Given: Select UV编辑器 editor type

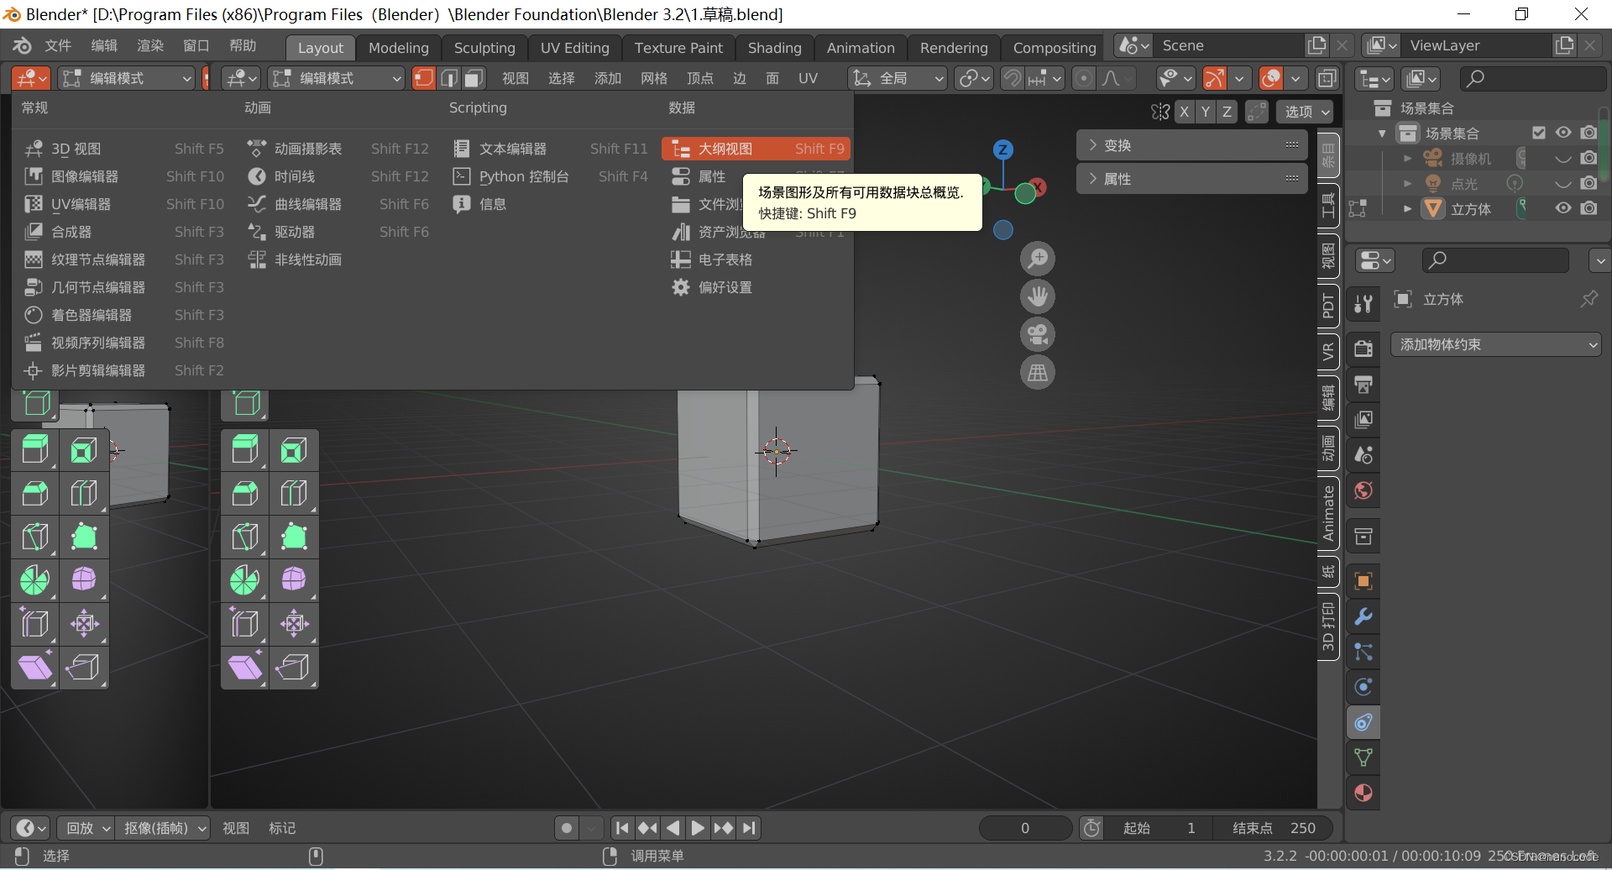Looking at the screenshot, I should coord(123,204).
